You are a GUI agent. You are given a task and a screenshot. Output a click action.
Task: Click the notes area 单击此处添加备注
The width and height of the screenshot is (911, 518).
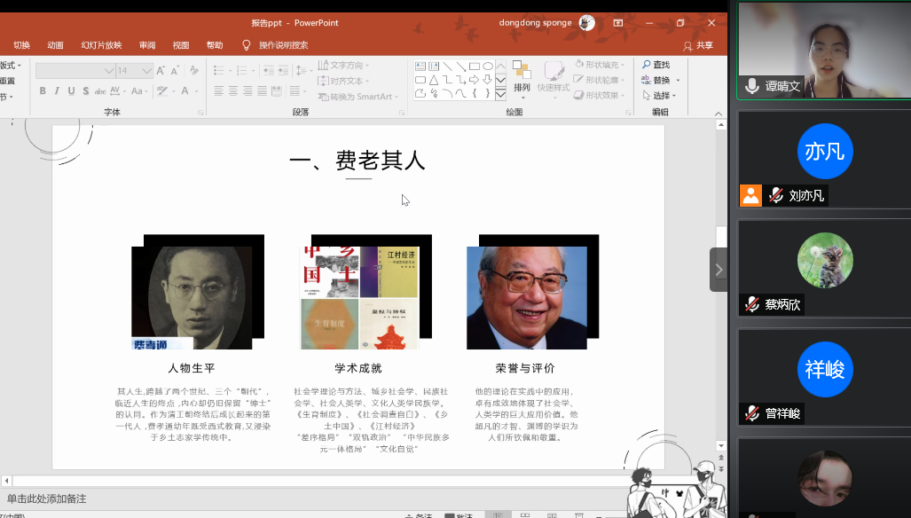pyautogui.click(x=46, y=498)
